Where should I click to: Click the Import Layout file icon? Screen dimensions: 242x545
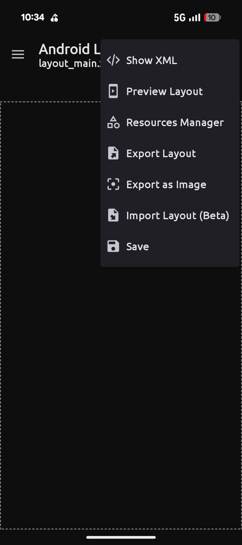[113, 215]
